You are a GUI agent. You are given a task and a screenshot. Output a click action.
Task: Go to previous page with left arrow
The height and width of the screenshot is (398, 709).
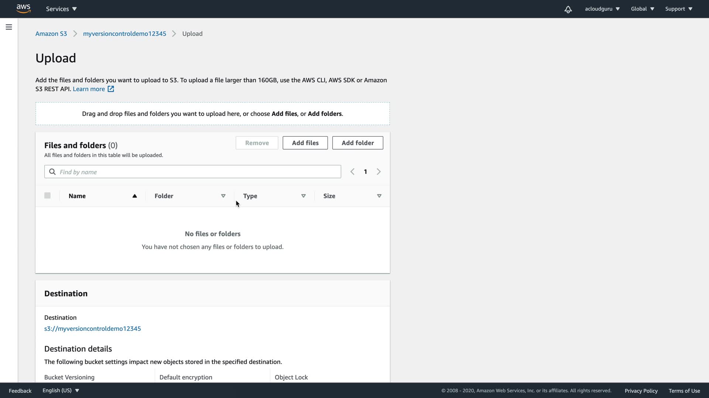click(x=352, y=172)
